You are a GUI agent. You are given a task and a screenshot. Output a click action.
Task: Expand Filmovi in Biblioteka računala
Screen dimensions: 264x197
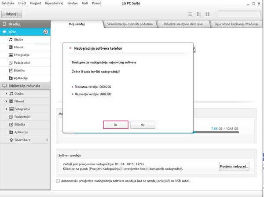(x=6, y=101)
